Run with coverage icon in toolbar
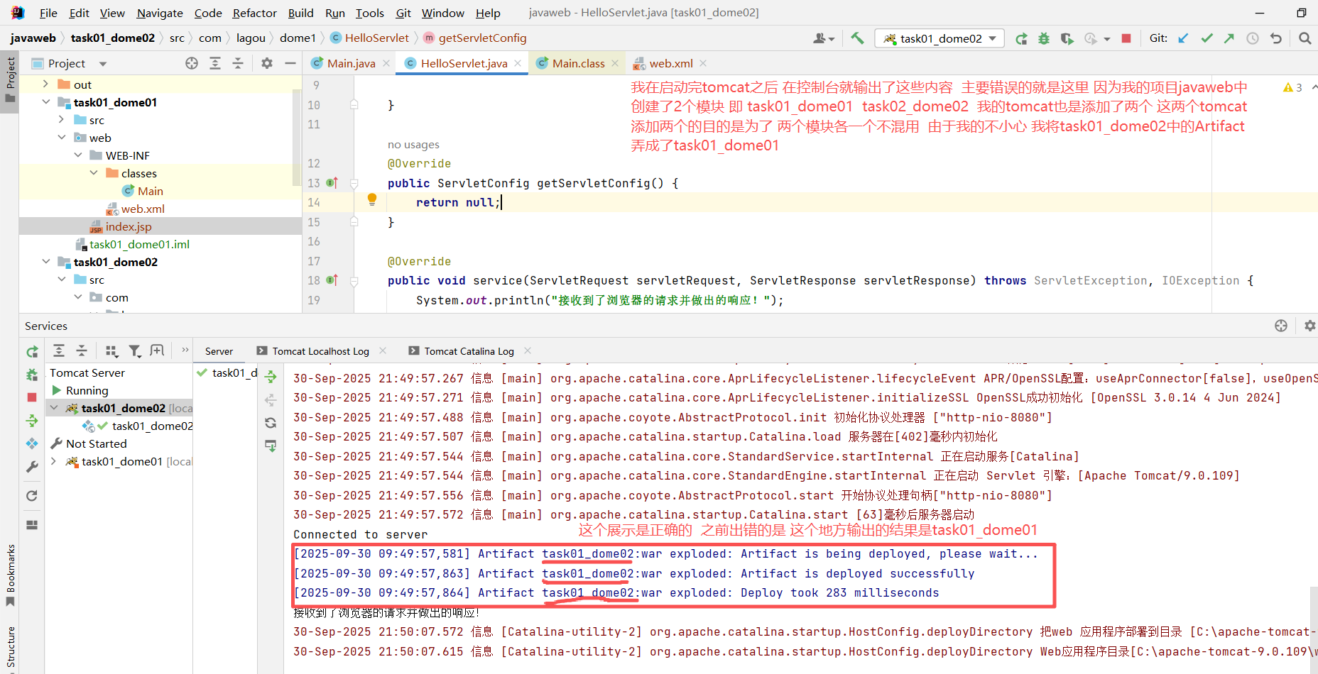 [x=1067, y=38]
